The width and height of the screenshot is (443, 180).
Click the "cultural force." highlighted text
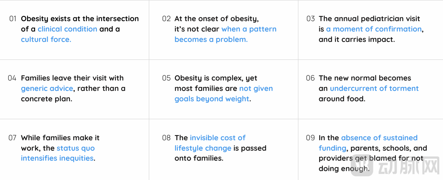point(46,39)
